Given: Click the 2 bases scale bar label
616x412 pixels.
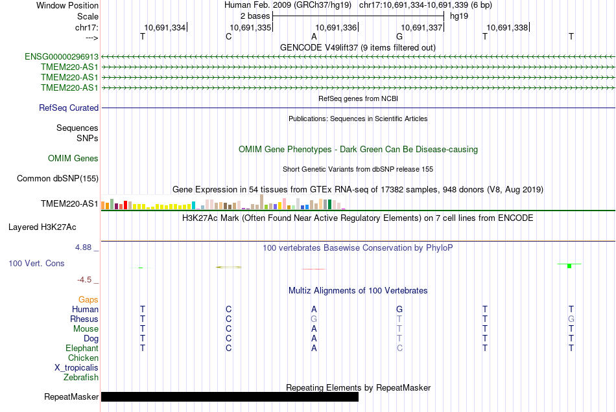Looking at the screenshot, I should [x=255, y=16].
